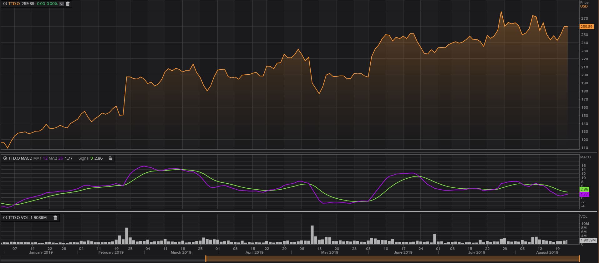Remove the MACD indicator using its trash icon
Image resolution: width=599 pixels, height=263 pixels.
[110, 158]
